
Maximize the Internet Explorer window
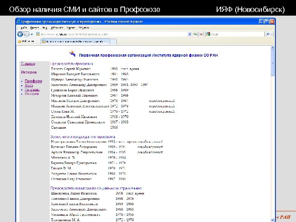click(x=266, y=21)
